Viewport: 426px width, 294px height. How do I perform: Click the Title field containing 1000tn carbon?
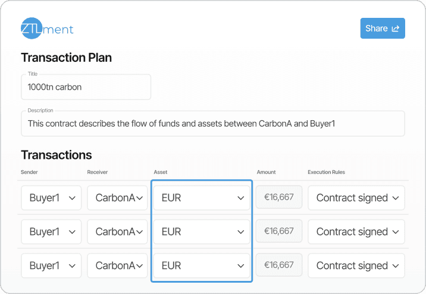[x=86, y=87]
